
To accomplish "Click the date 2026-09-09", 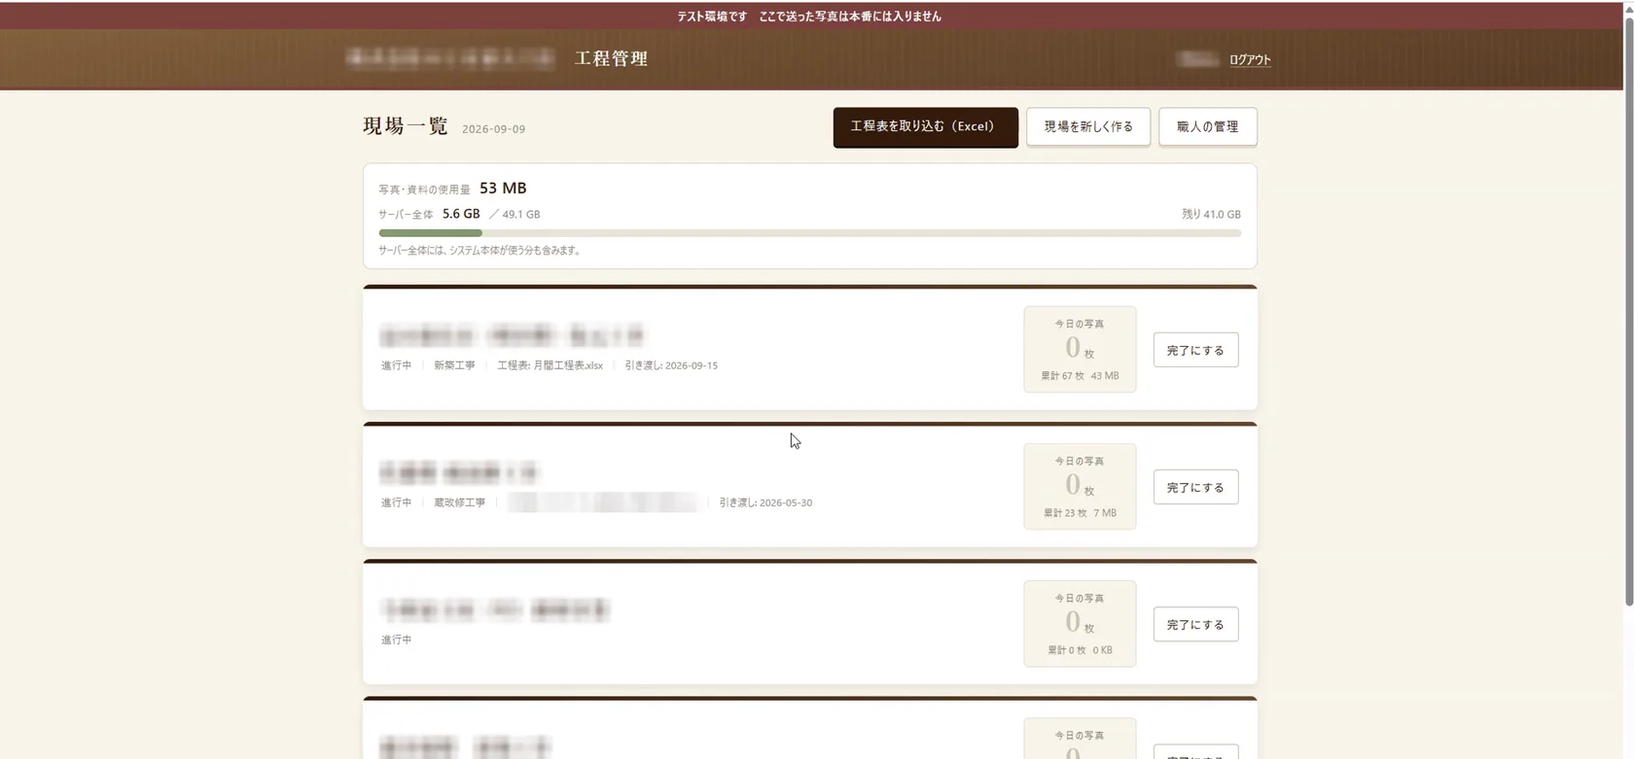I will 493,129.
